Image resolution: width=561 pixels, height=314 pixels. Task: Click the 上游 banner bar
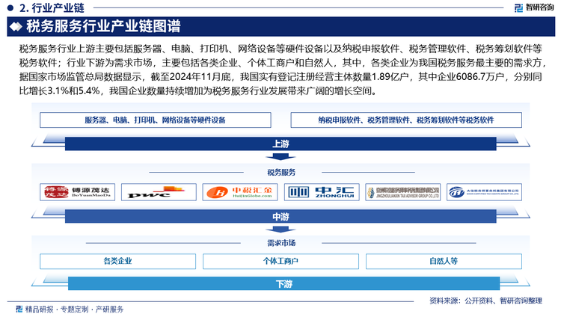pos(280,144)
